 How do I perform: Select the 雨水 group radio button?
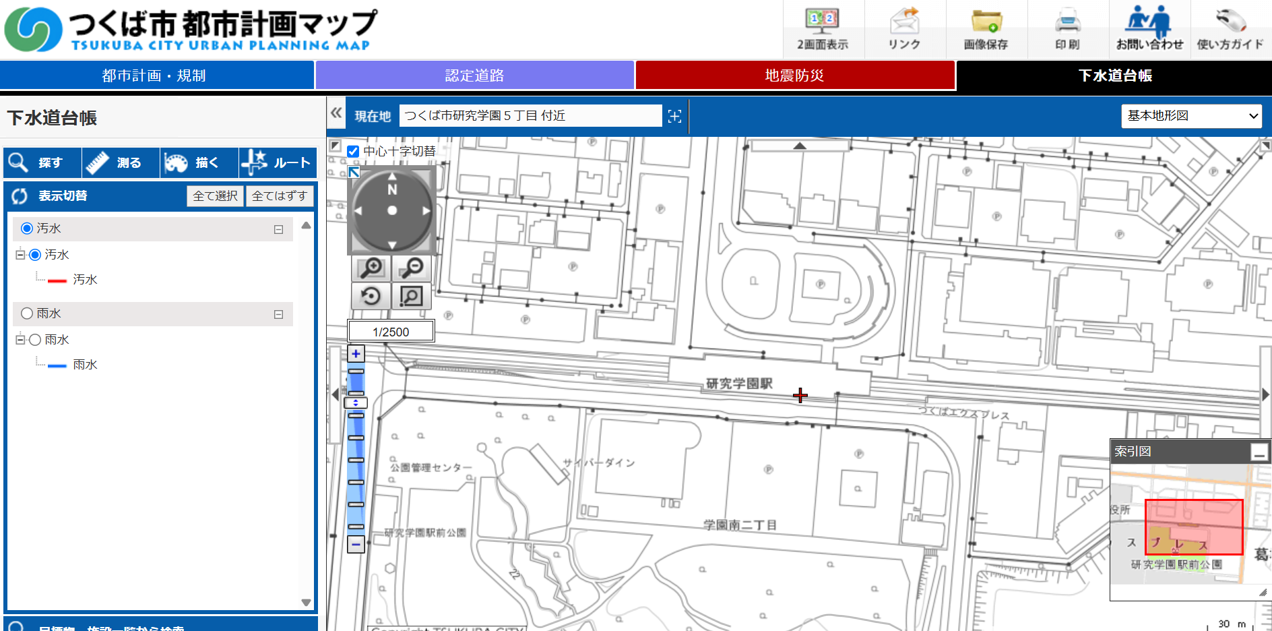coord(27,313)
